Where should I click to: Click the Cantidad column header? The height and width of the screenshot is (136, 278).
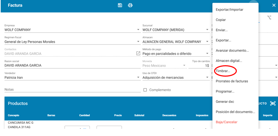tap(84, 115)
